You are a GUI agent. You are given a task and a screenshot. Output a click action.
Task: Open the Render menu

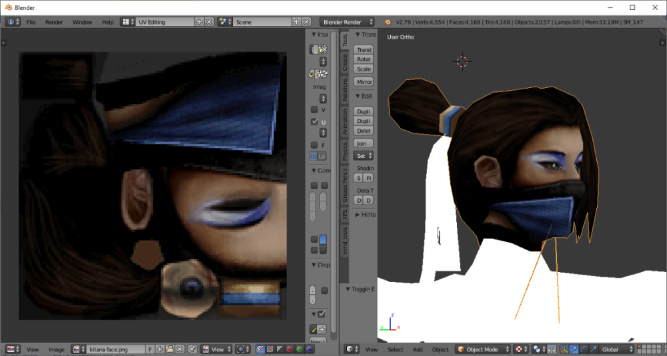click(54, 22)
